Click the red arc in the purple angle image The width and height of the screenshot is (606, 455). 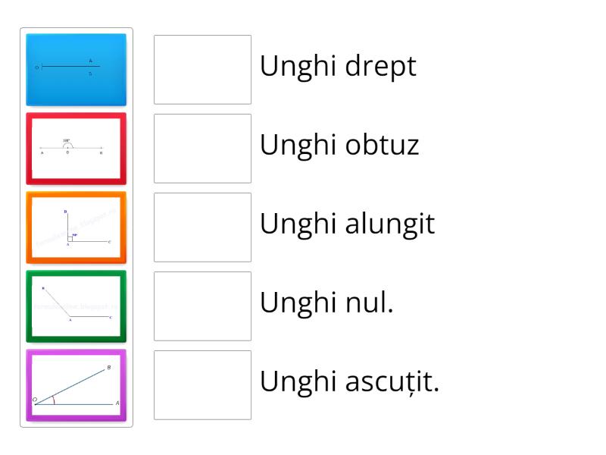(x=55, y=400)
